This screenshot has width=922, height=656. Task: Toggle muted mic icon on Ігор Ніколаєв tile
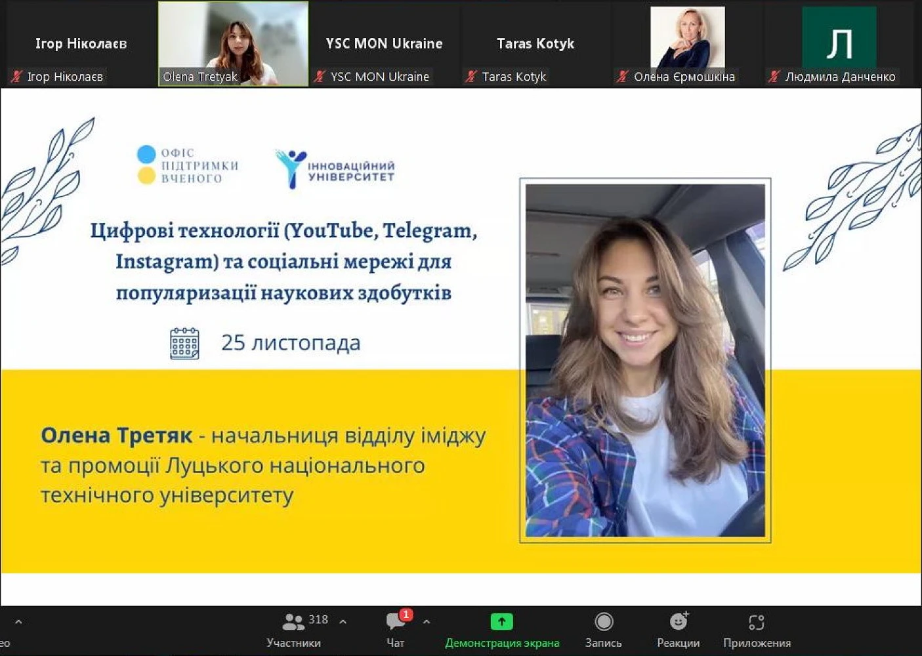click(17, 77)
